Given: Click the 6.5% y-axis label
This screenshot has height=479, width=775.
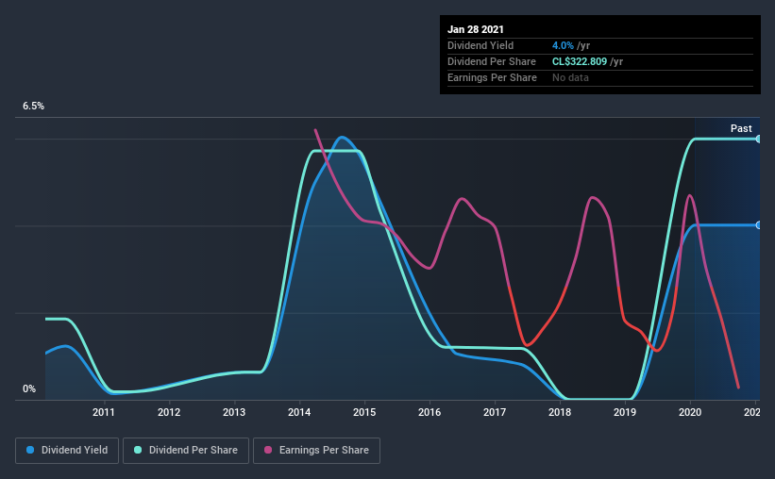Looking at the screenshot, I should [x=33, y=107].
